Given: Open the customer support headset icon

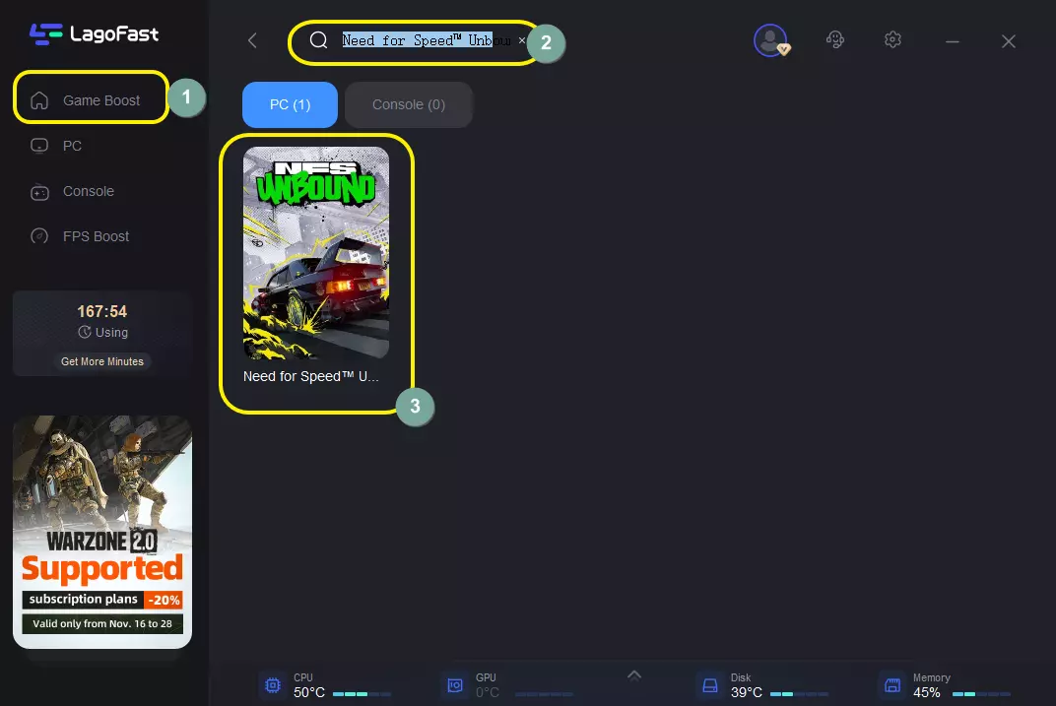Looking at the screenshot, I should [x=835, y=40].
